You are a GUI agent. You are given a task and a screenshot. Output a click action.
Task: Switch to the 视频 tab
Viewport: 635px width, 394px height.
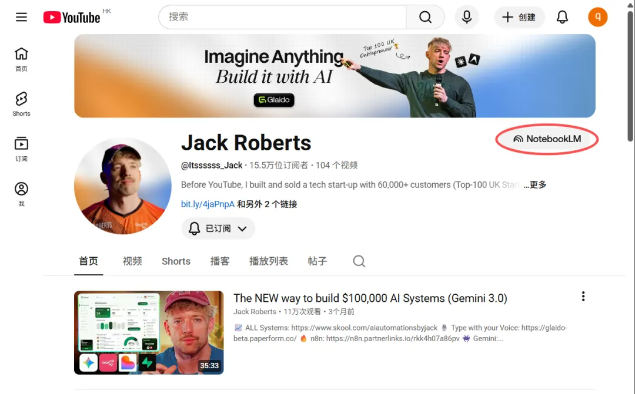click(x=132, y=261)
